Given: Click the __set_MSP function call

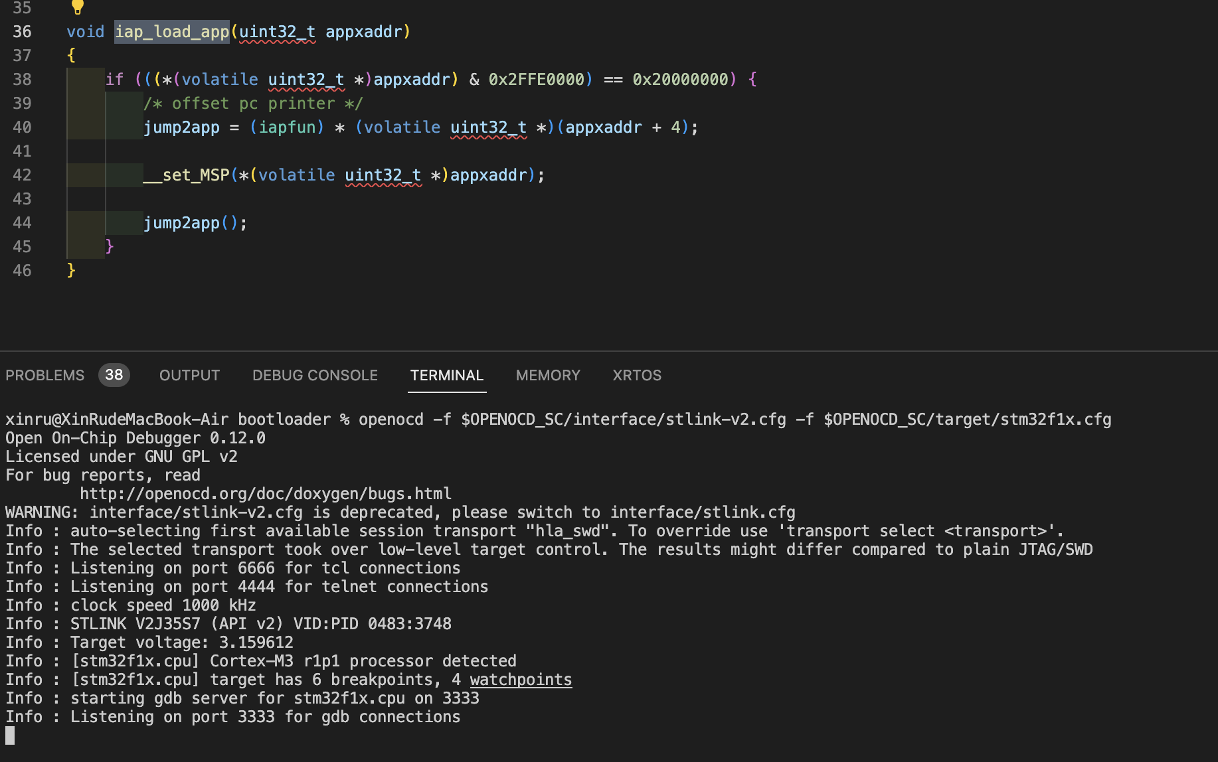Looking at the screenshot, I should pyautogui.click(x=186, y=175).
